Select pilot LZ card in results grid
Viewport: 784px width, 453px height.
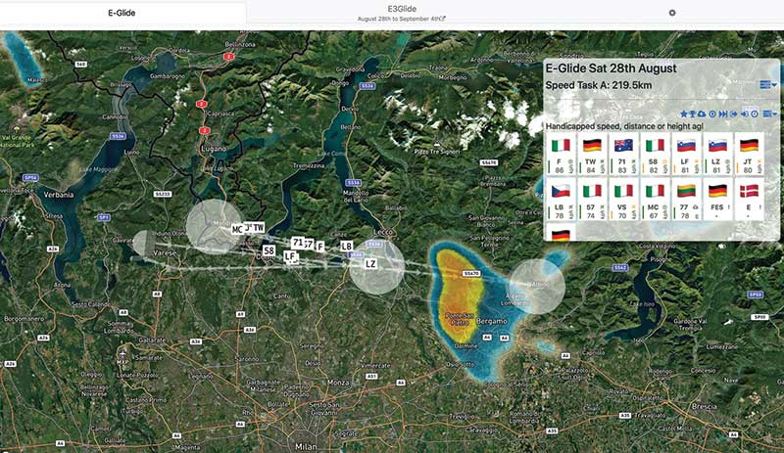tap(716, 155)
